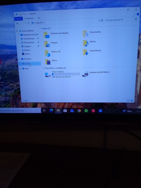Select OneDrive in the navigation pane
Viewport: 141px width, 188px height.
pos(27,59)
